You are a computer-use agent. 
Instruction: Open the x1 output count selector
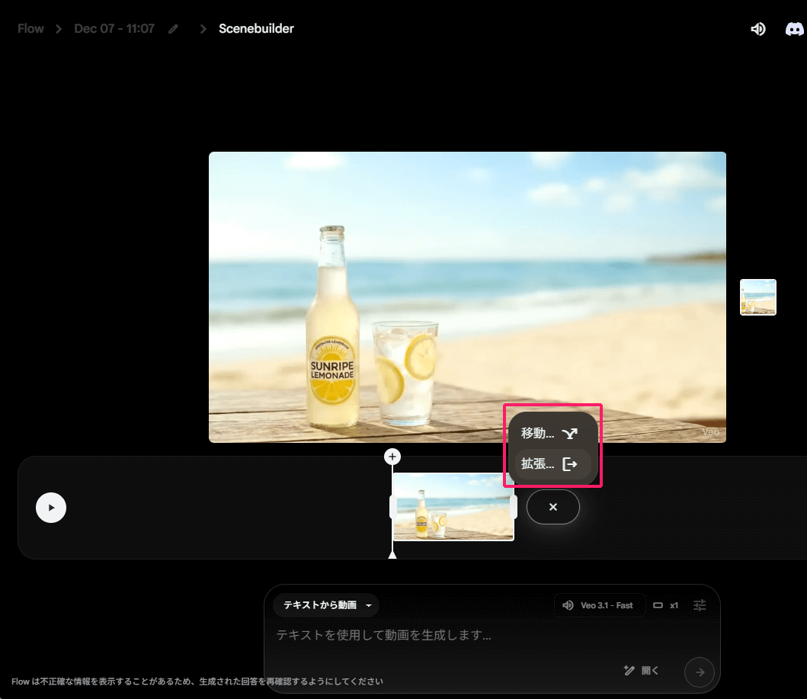pos(666,605)
